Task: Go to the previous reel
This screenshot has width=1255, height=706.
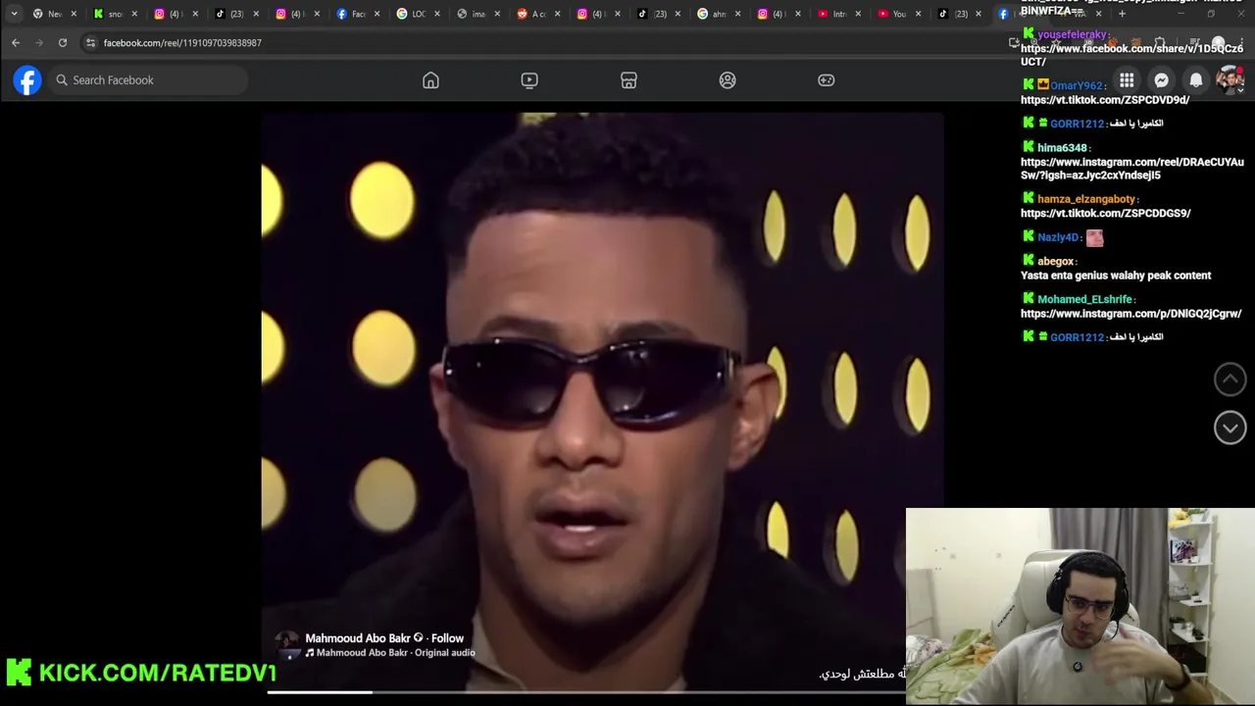Action: coord(1230,379)
